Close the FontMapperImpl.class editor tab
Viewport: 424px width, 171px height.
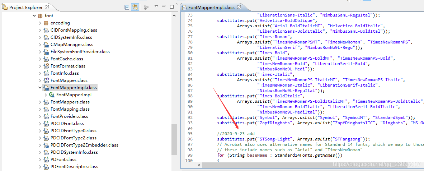click(239, 7)
